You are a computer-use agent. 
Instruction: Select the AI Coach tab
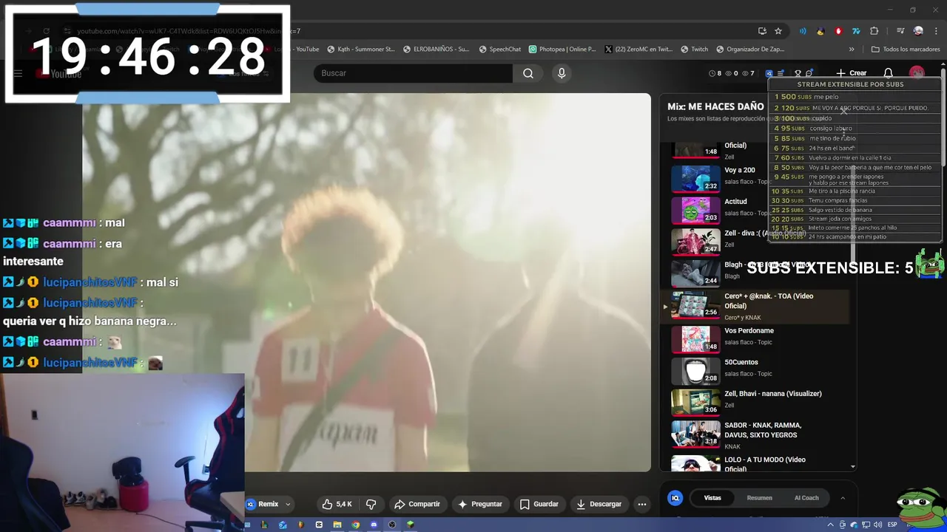pyautogui.click(x=806, y=498)
